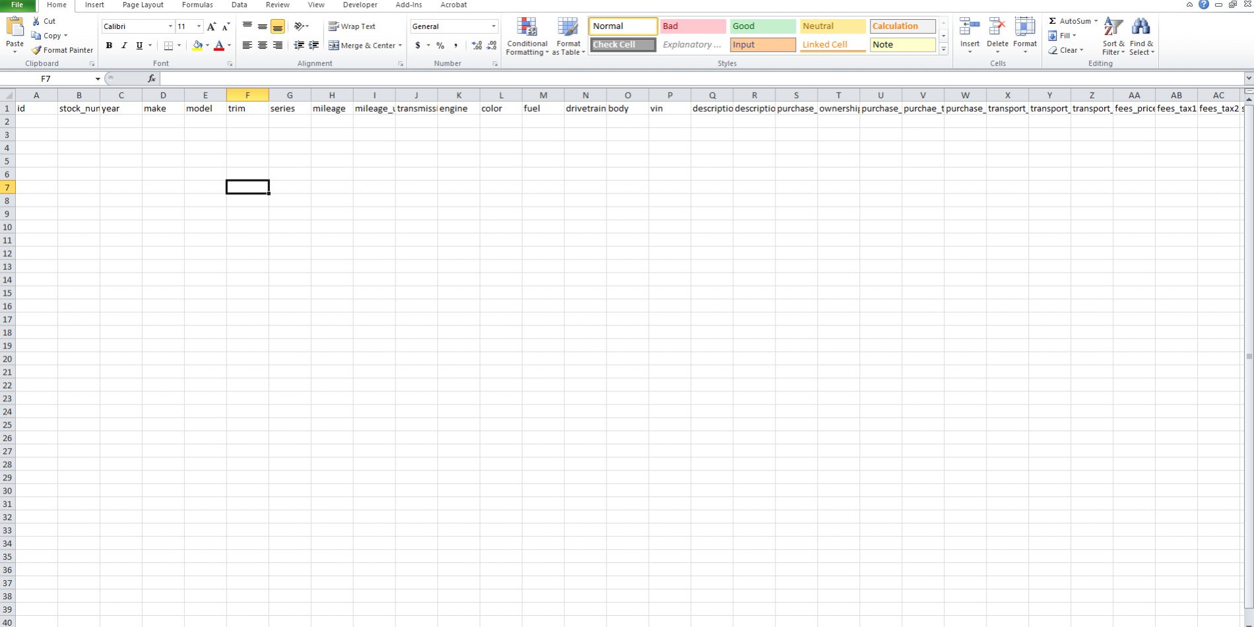The width and height of the screenshot is (1254, 627).
Task: Expand the number format General dropdown
Action: tap(493, 26)
